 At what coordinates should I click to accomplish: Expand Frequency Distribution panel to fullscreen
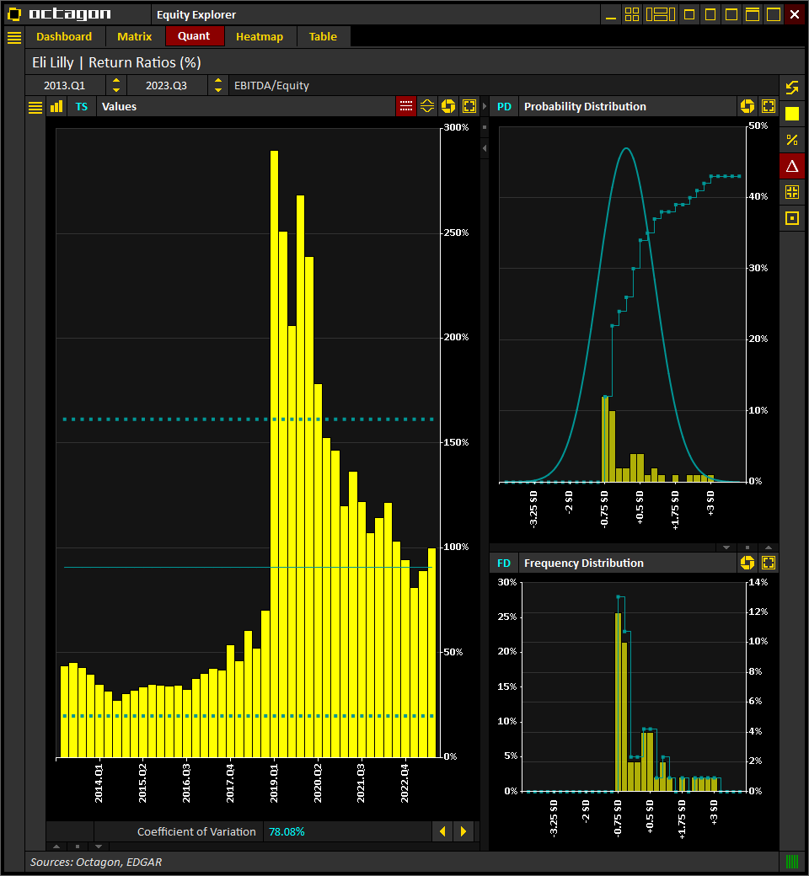[769, 563]
